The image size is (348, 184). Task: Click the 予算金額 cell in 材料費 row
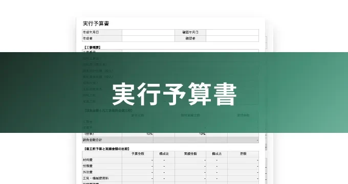point(138,160)
